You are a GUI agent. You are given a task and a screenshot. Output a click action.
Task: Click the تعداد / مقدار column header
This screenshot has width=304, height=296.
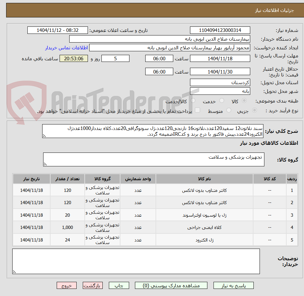(x=68, y=179)
